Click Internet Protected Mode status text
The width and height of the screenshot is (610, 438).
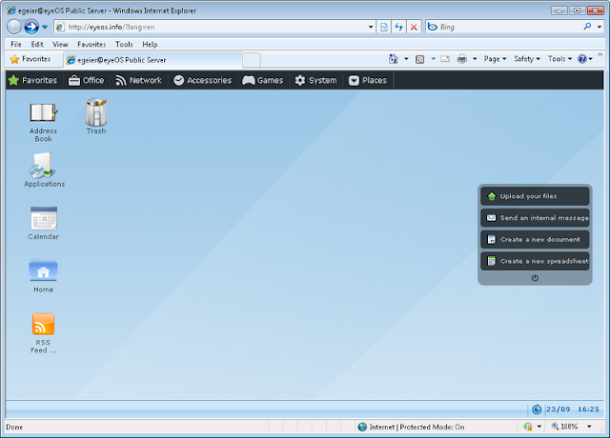417,427
